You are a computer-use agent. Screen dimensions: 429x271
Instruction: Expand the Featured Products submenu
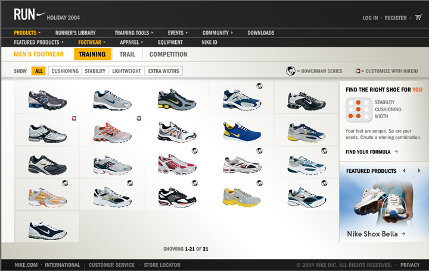pyautogui.click(x=39, y=42)
